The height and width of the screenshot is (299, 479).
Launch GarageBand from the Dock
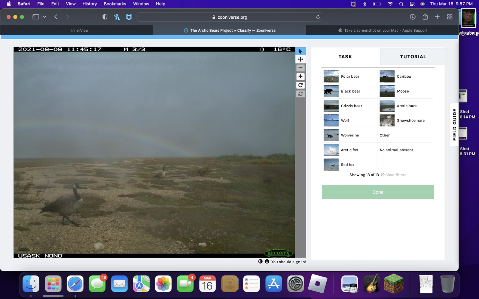372,284
